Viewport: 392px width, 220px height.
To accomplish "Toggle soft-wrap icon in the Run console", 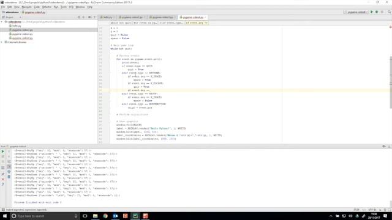I will tap(9, 161).
